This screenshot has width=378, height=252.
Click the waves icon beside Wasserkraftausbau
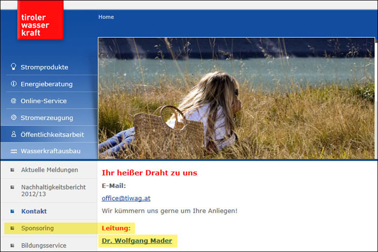(13, 151)
